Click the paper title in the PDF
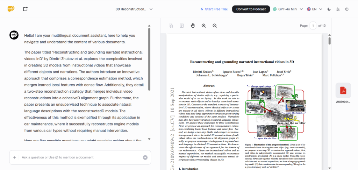Image resolution: width=358 pixels, height=170 pixels. pos(242,62)
